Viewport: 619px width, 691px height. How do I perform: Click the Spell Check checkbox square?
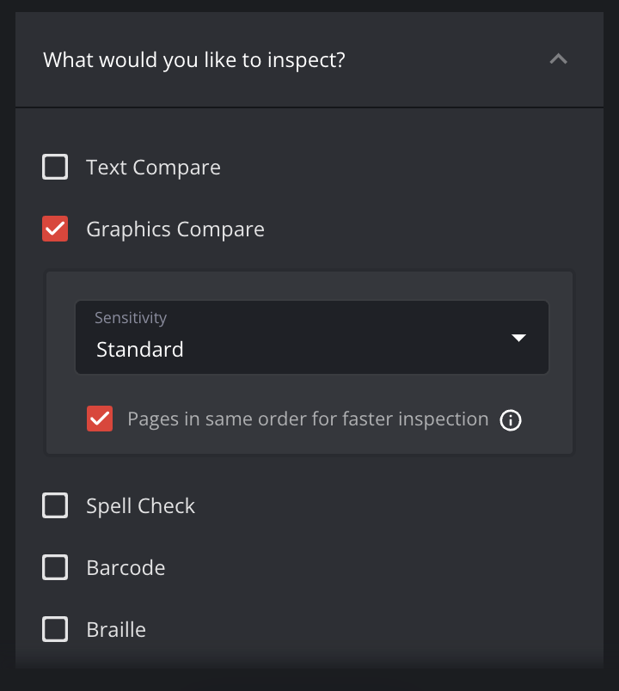pos(54,505)
